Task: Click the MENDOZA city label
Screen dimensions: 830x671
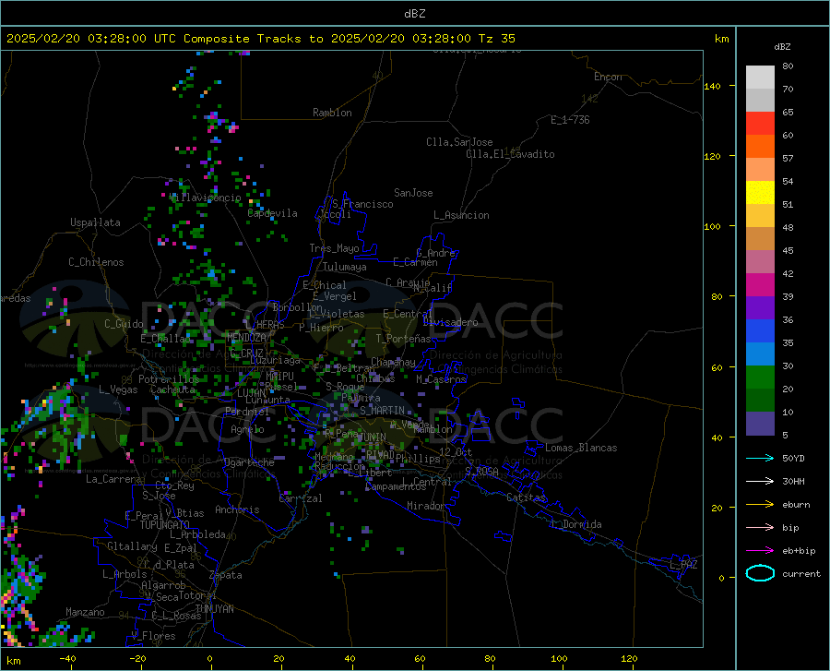Action: coord(246,338)
